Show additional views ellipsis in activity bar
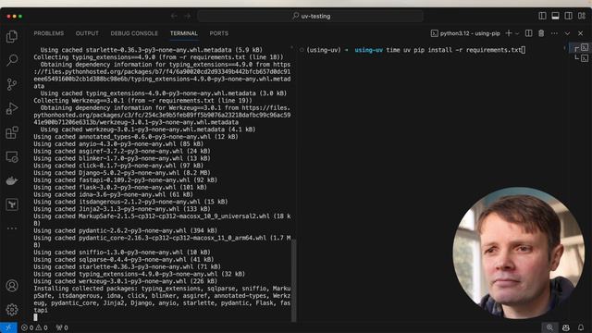 click(12, 228)
